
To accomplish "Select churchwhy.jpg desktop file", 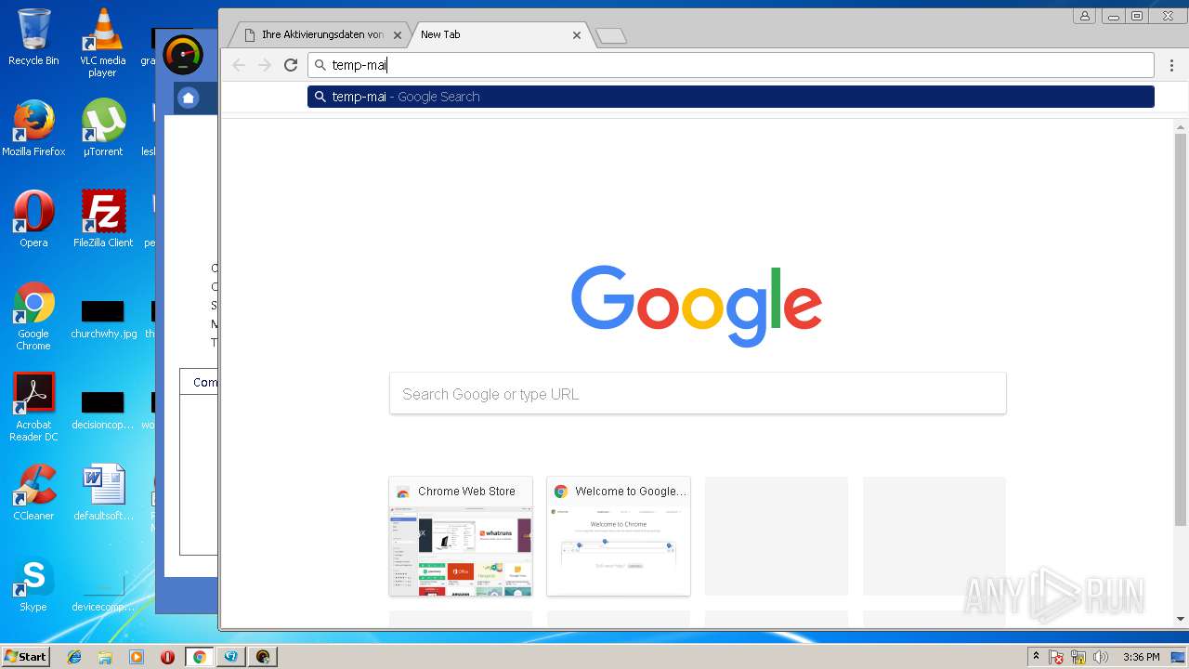I will tap(102, 319).
